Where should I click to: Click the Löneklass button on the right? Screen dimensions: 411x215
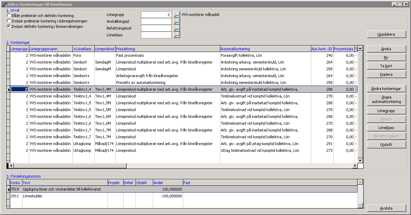pos(386,128)
